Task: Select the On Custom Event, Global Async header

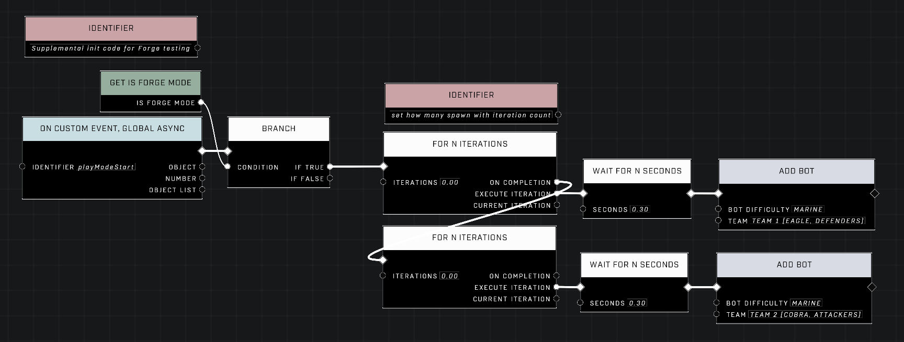Action: point(112,129)
